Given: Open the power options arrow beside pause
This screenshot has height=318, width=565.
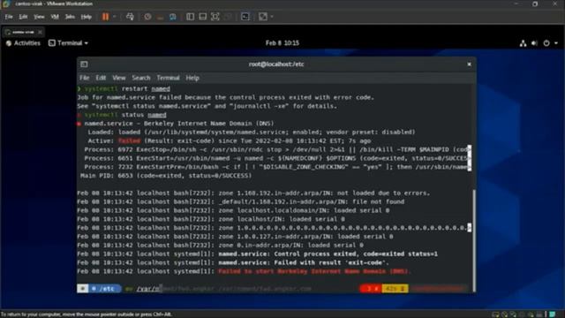Looking at the screenshot, I should pyautogui.click(x=115, y=17).
